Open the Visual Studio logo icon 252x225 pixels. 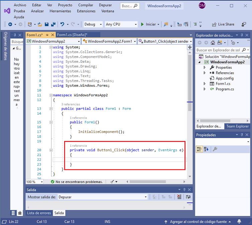pos(7,11)
